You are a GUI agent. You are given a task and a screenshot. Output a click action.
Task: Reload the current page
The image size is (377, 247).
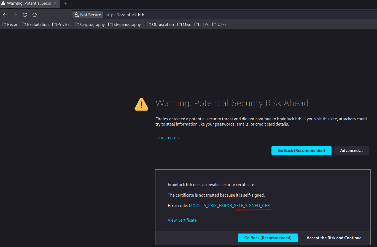[25, 15]
